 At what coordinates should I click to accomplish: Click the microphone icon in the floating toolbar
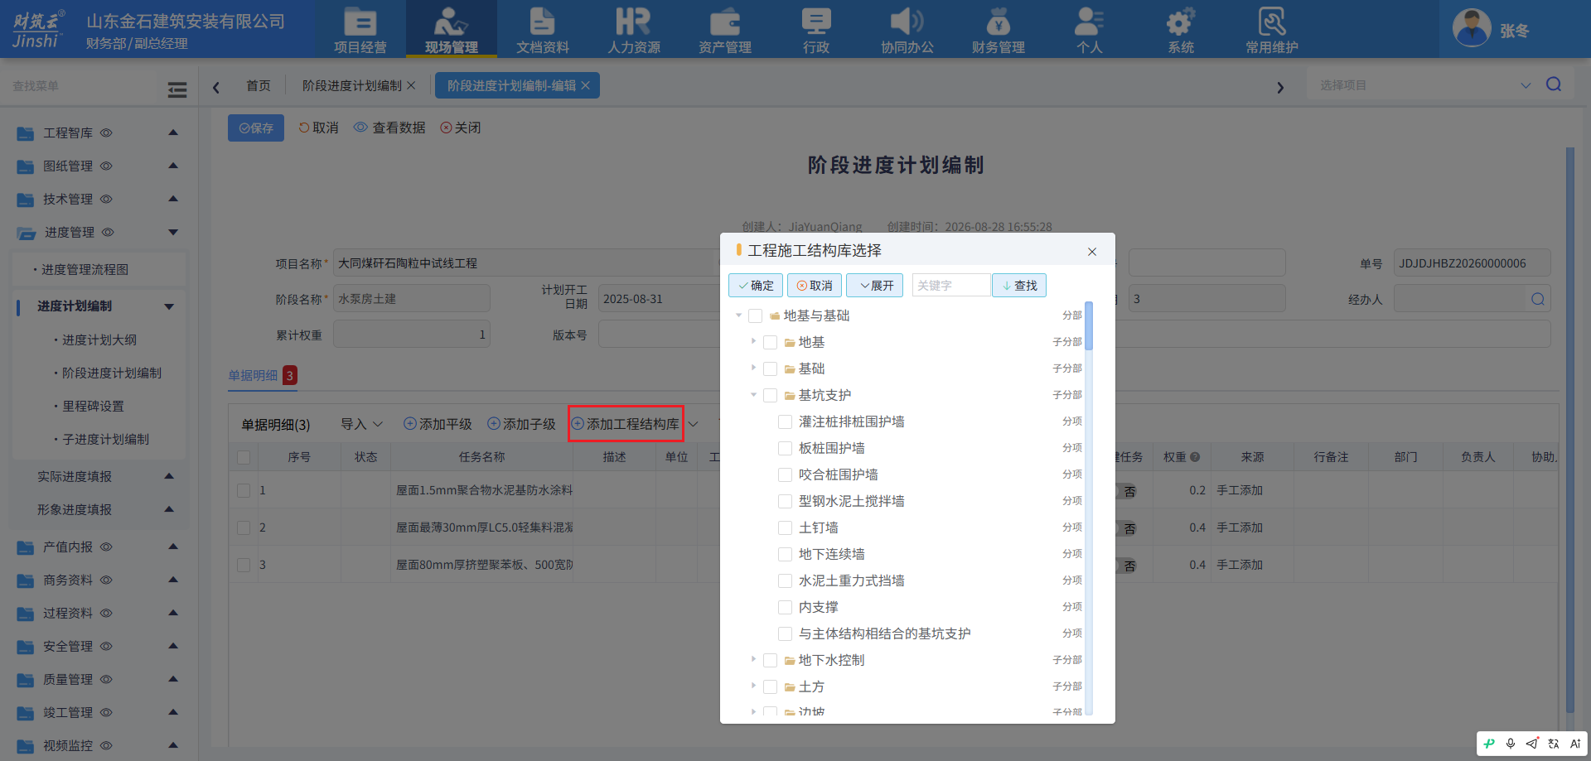click(1511, 744)
